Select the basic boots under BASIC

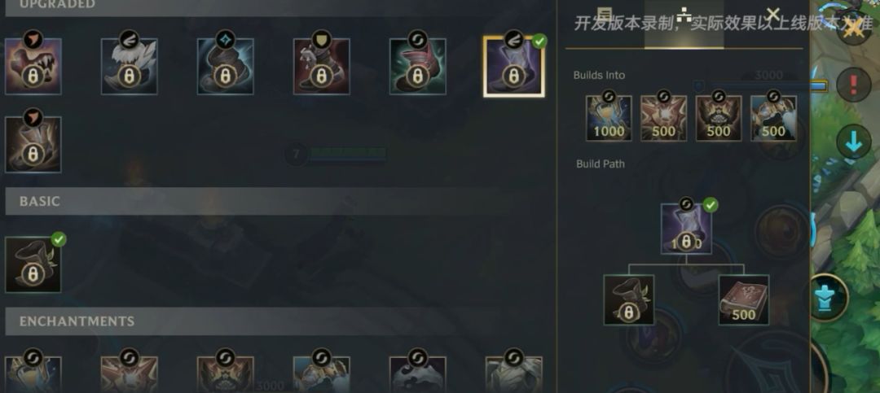tap(33, 264)
